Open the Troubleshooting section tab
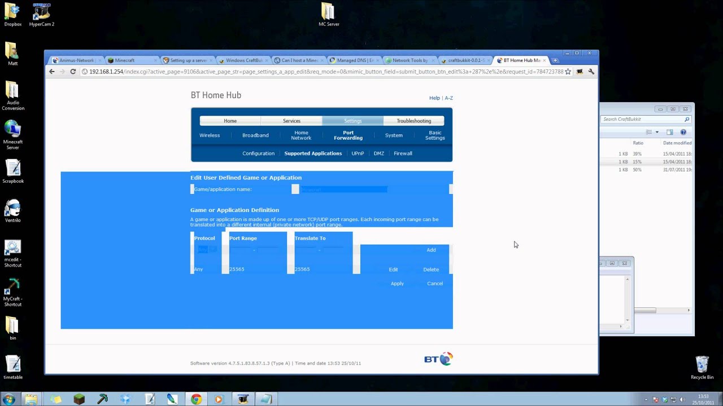This screenshot has height=406, width=723. click(413, 121)
